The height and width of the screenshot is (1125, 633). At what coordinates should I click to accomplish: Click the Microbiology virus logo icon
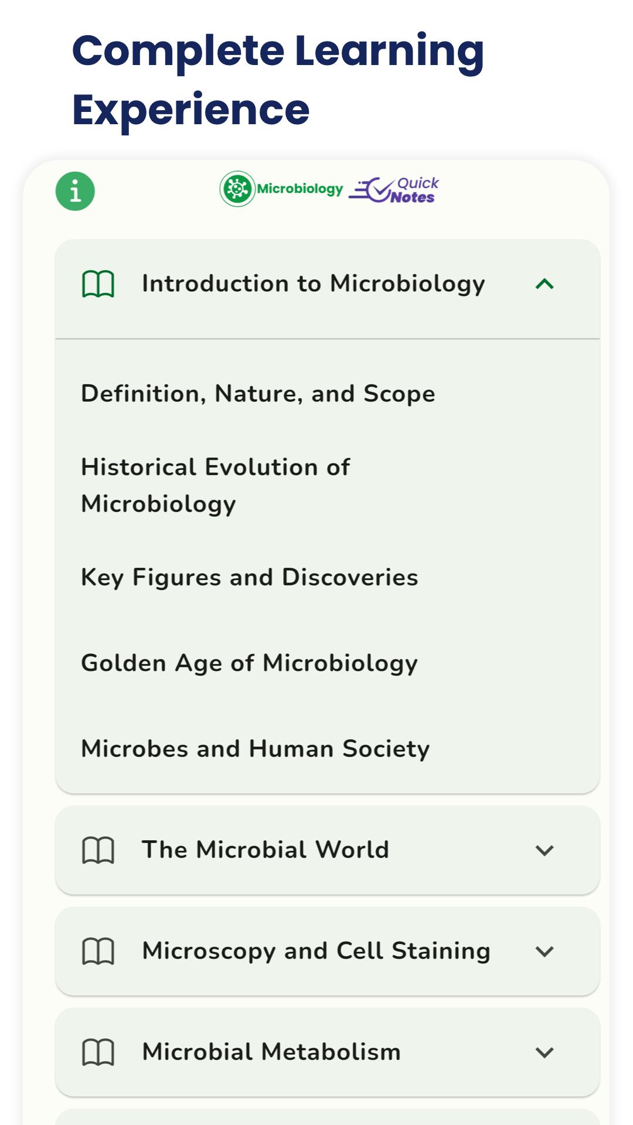coord(237,189)
